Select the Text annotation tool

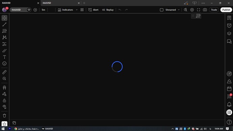4,57
